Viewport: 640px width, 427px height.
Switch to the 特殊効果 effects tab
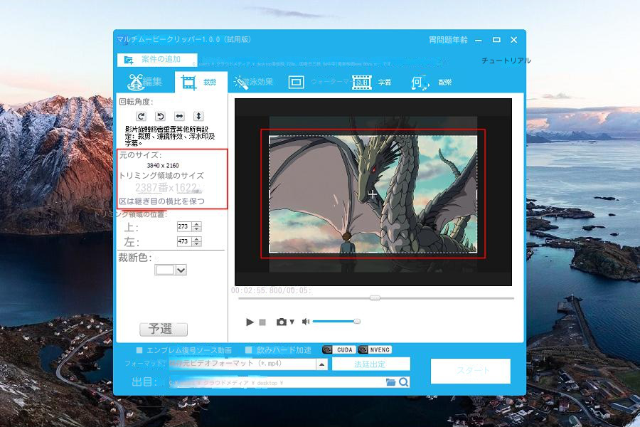click(253, 82)
